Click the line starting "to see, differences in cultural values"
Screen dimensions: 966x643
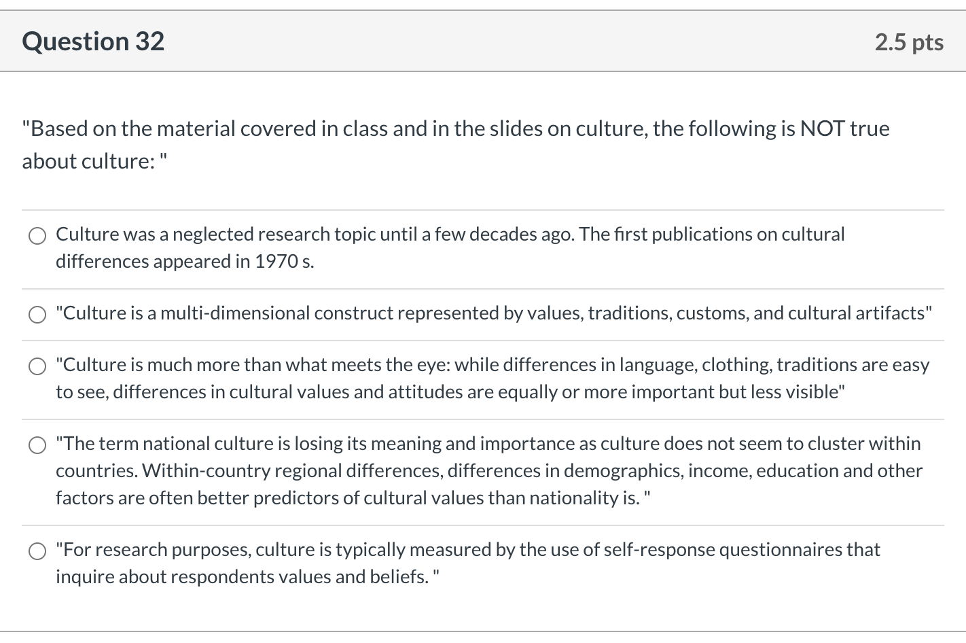pos(450,392)
